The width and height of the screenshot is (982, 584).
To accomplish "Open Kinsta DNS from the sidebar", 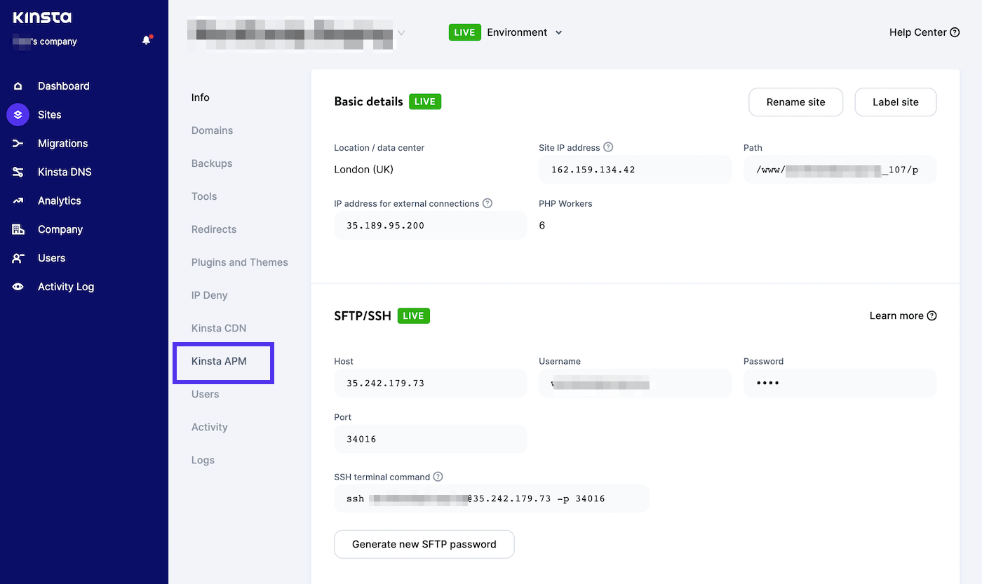I will point(65,172).
